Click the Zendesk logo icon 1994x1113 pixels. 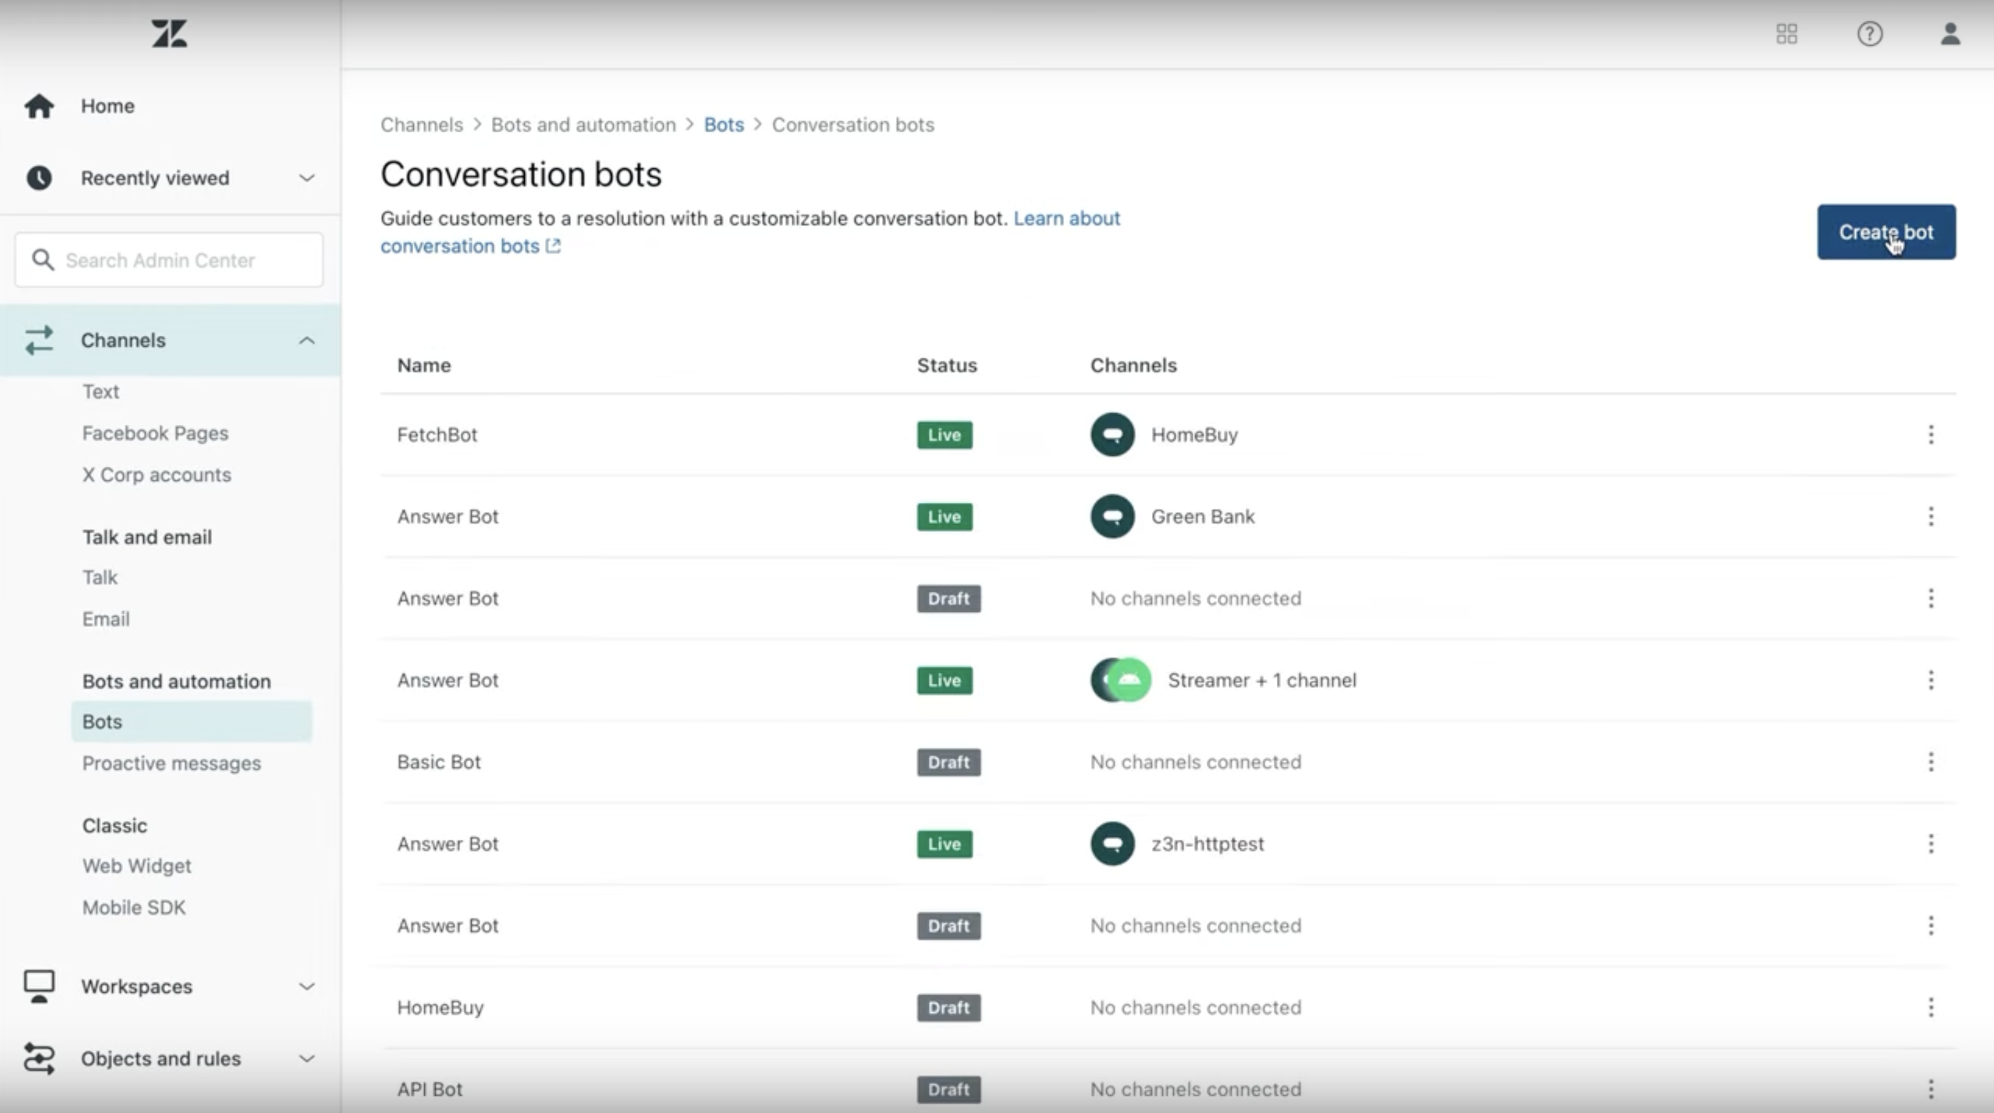point(169,34)
